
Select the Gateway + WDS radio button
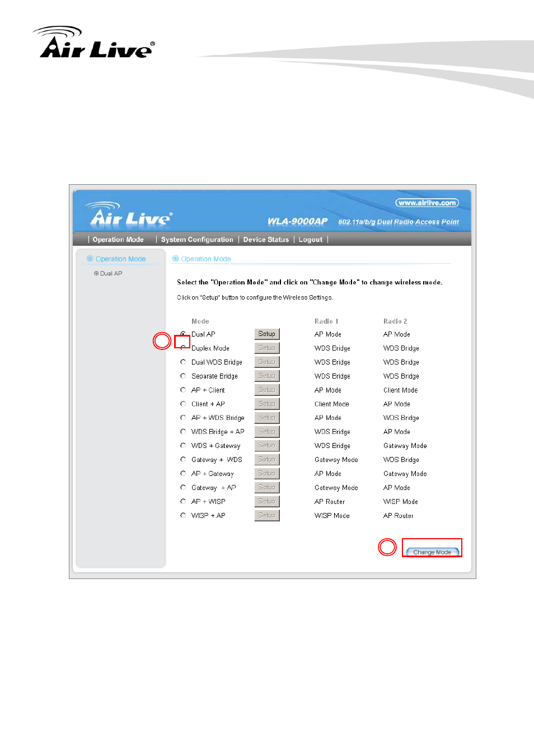pos(183,459)
